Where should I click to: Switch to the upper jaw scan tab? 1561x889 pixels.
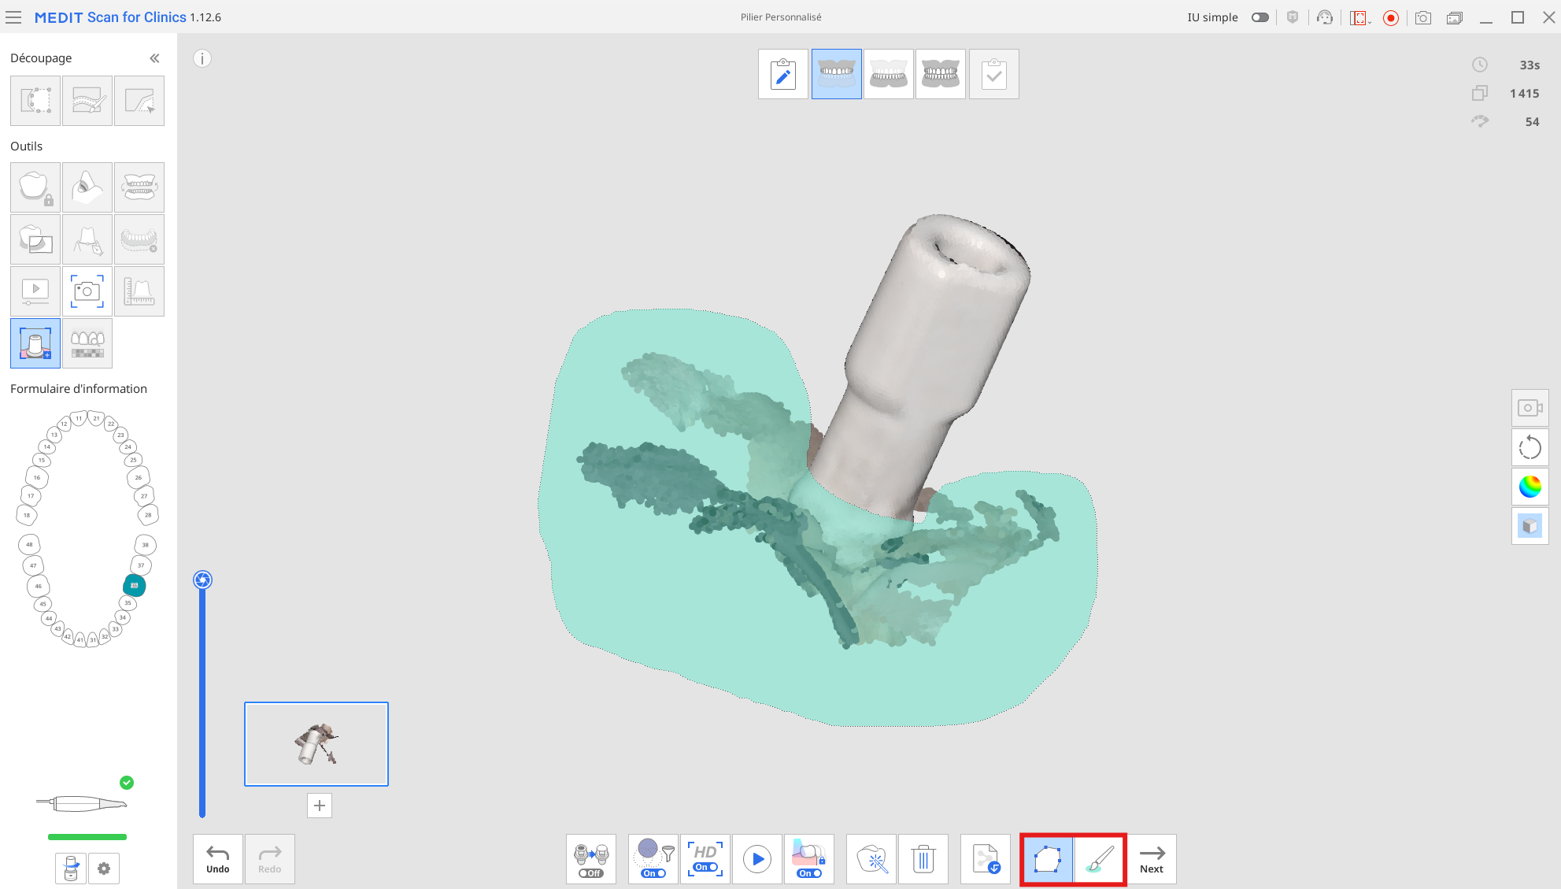click(837, 74)
